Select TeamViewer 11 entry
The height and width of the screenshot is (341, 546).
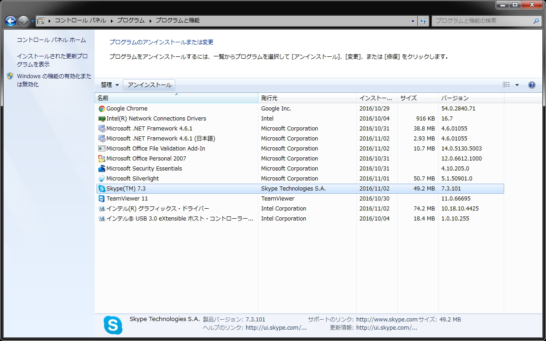tap(299, 199)
